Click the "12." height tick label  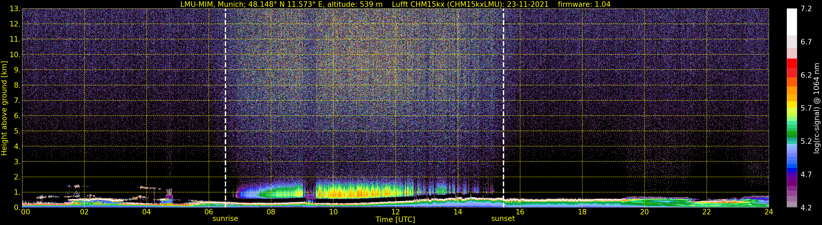[x=15, y=24]
